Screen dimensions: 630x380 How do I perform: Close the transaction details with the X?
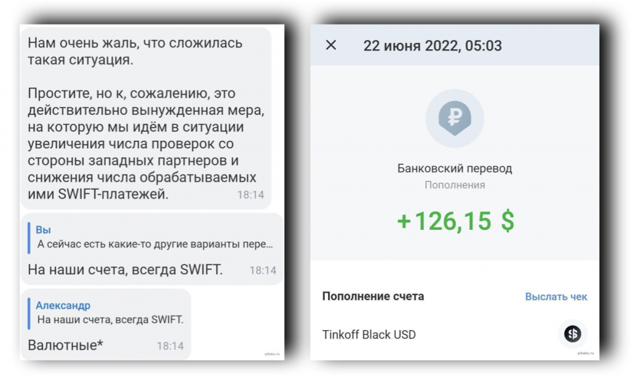coord(331,45)
